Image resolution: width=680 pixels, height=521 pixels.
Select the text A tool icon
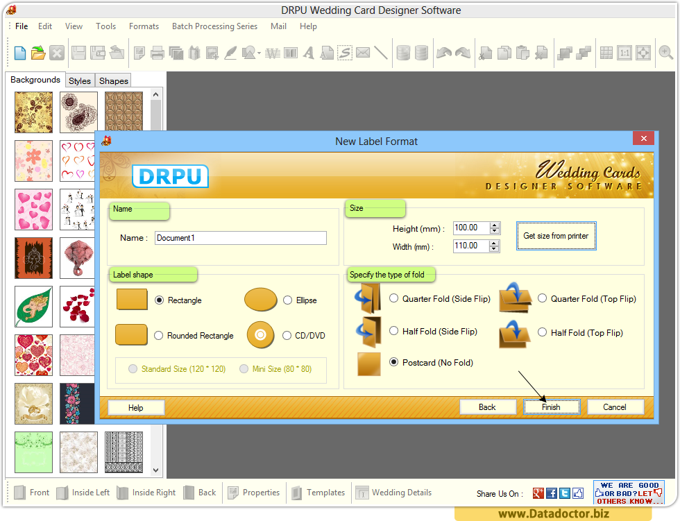(309, 53)
